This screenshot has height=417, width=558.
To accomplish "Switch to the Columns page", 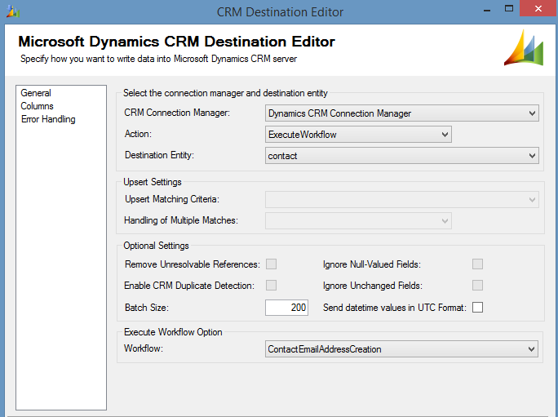I will click(x=38, y=106).
